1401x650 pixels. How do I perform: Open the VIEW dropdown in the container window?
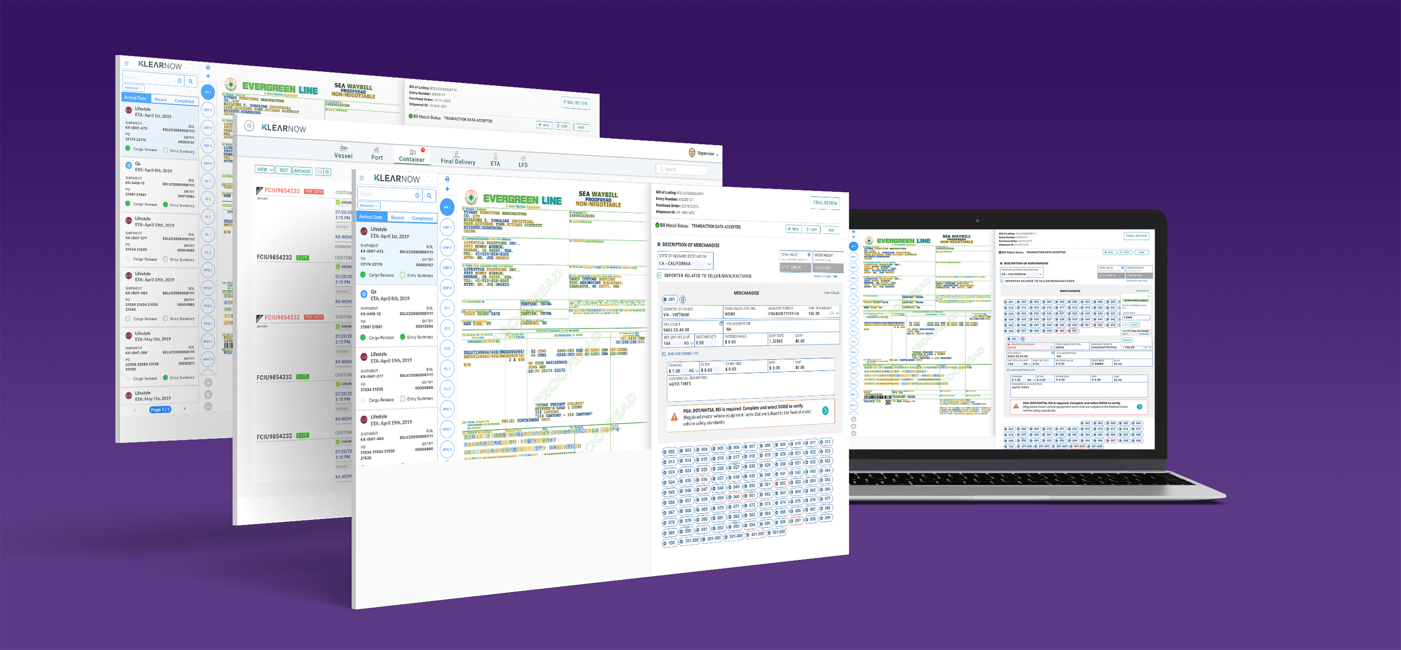coord(264,170)
